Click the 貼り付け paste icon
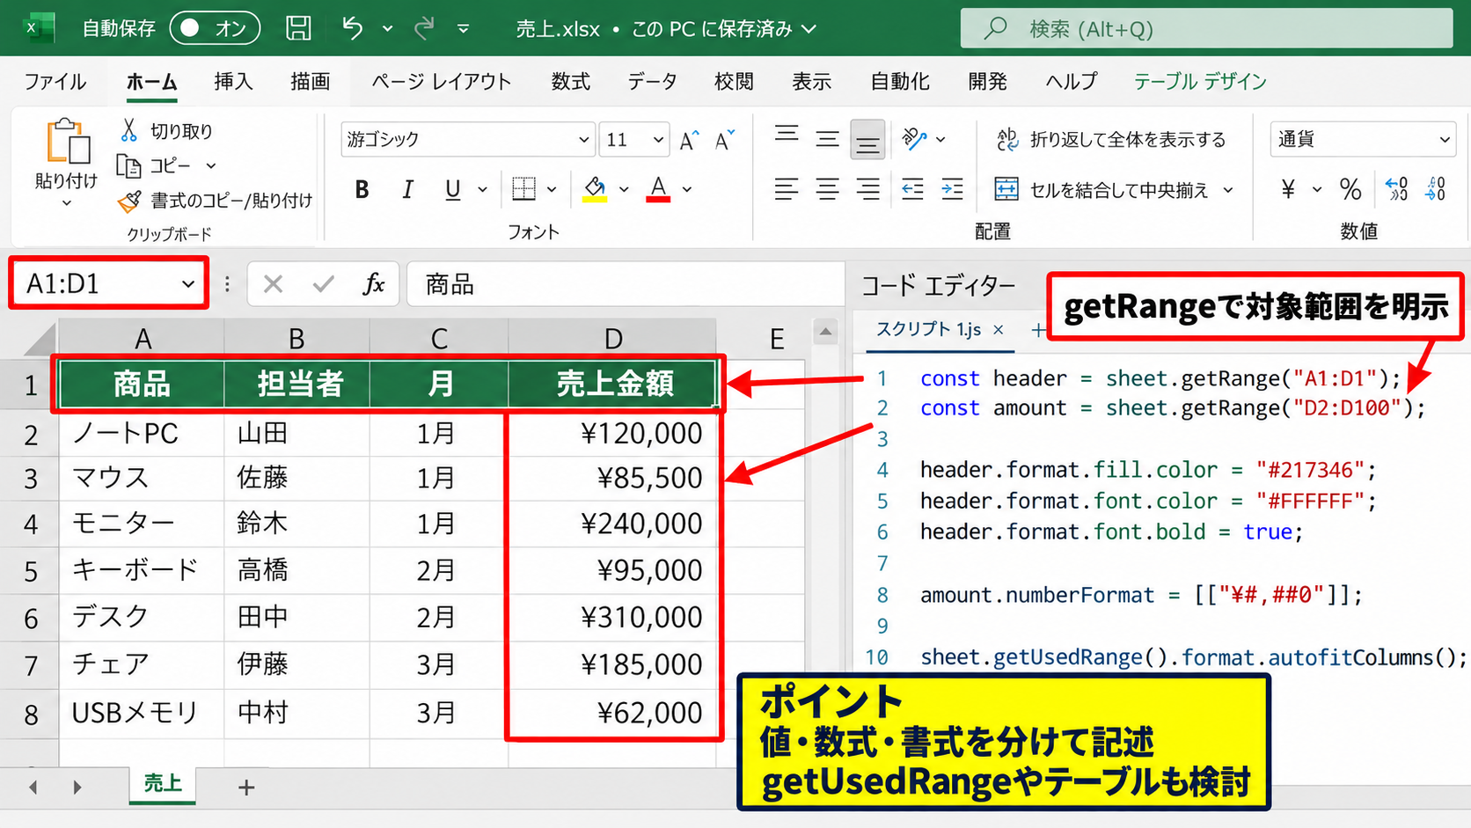The height and width of the screenshot is (828, 1471). pyautogui.click(x=67, y=142)
